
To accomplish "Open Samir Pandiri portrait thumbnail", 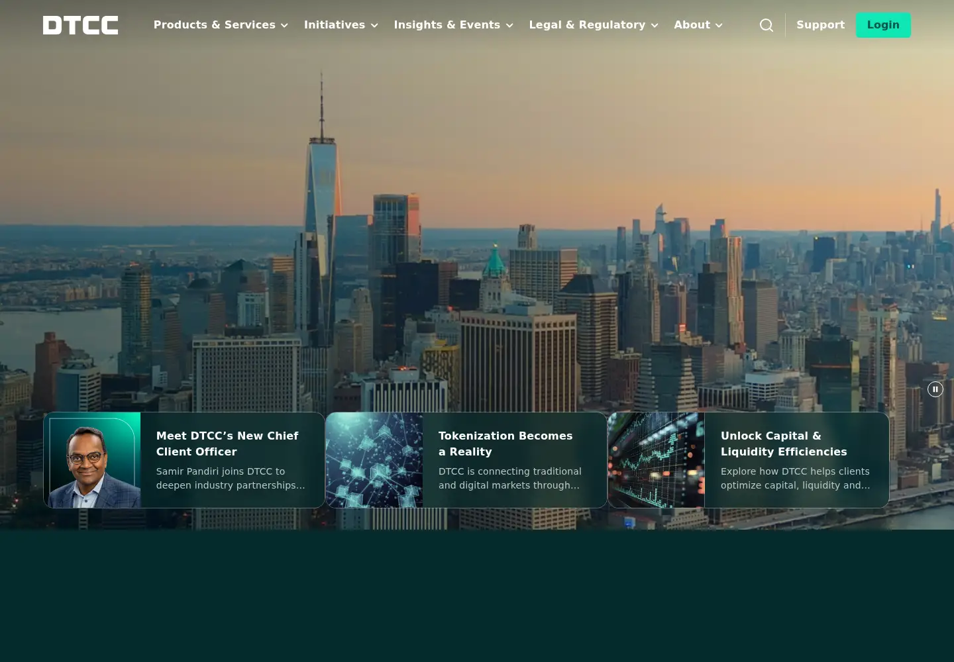I will pyautogui.click(x=92, y=460).
